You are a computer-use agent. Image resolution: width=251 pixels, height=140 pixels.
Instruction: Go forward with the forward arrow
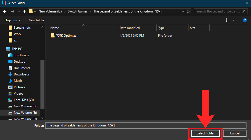click(x=13, y=11)
